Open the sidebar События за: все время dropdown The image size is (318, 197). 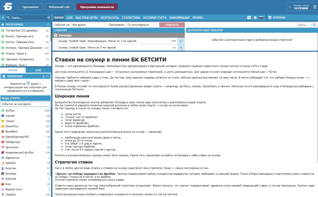25,104
